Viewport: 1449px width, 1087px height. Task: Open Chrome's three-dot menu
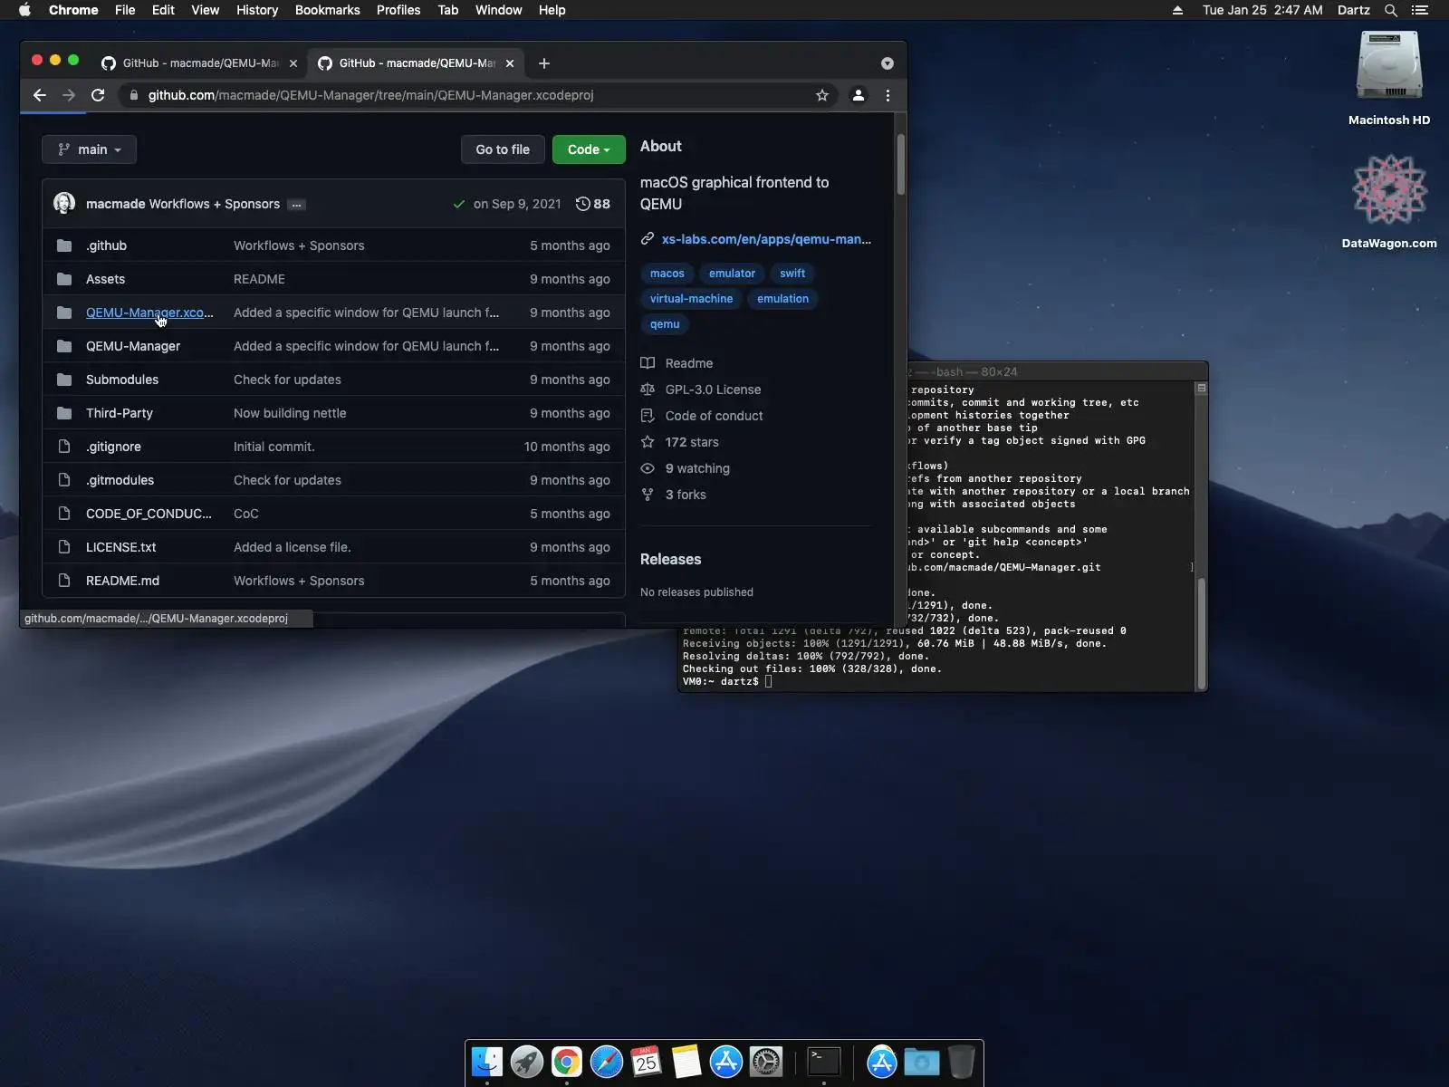click(888, 95)
